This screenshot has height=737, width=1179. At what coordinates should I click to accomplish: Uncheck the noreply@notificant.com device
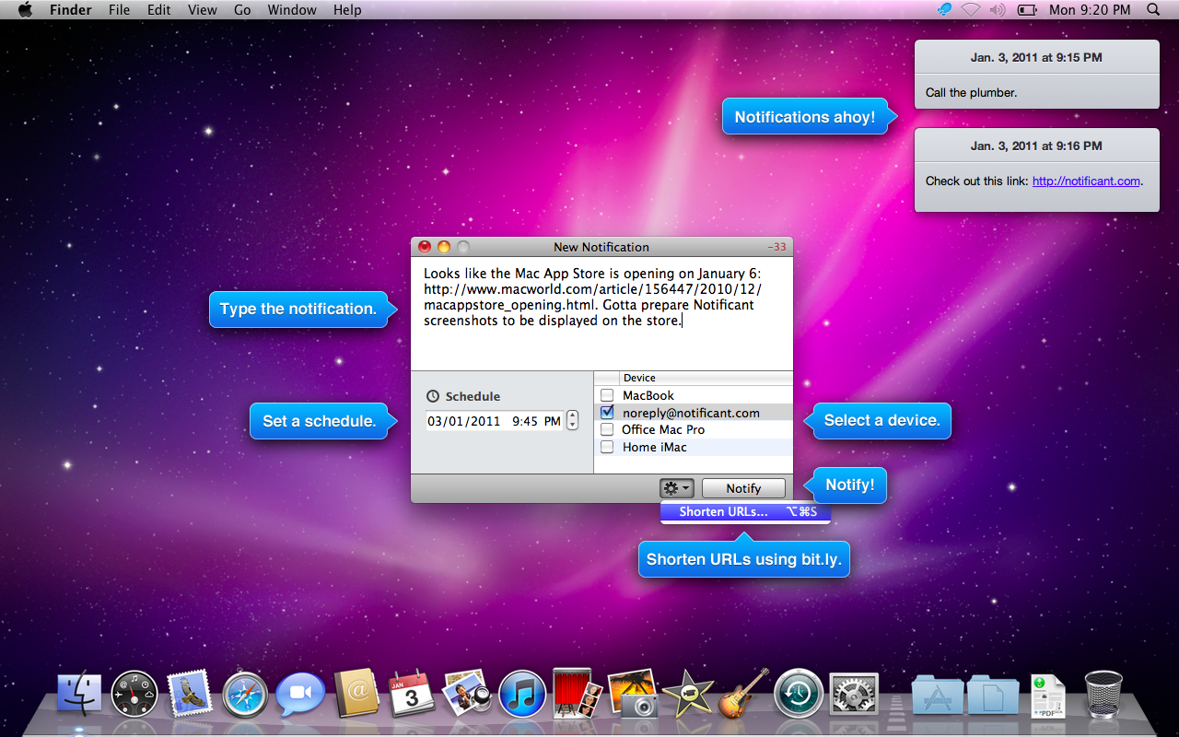(x=607, y=413)
